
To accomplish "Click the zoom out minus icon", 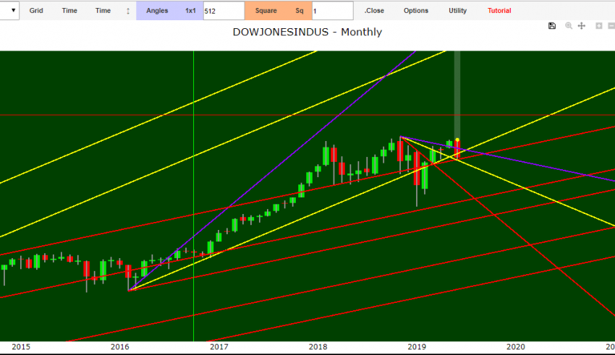I will (611, 26).
